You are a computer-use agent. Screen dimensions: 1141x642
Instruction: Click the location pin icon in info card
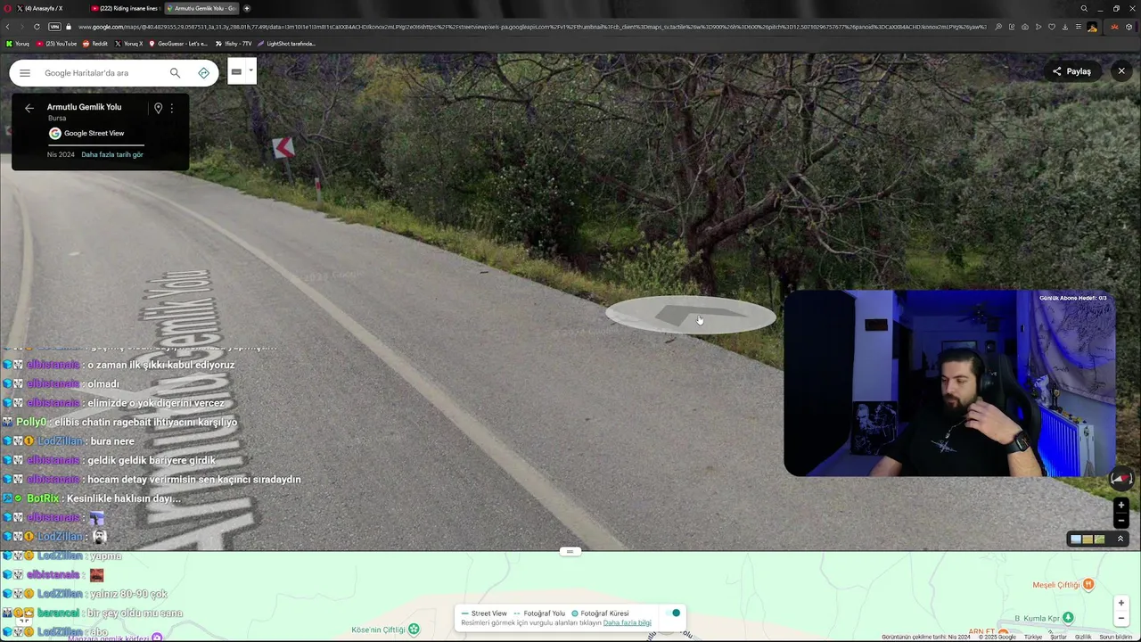click(158, 108)
